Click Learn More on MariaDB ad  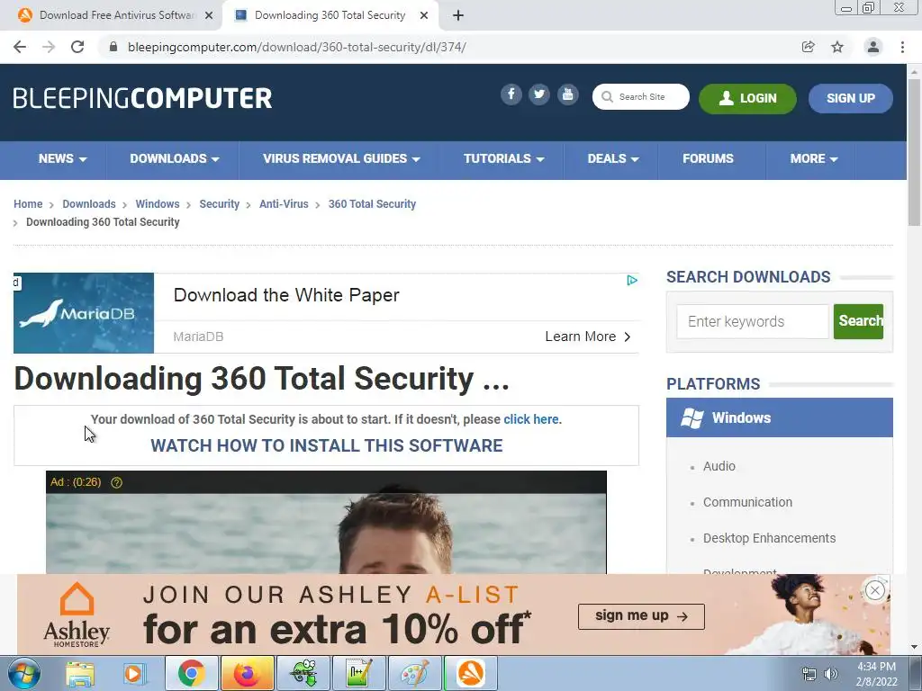click(587, 337)
